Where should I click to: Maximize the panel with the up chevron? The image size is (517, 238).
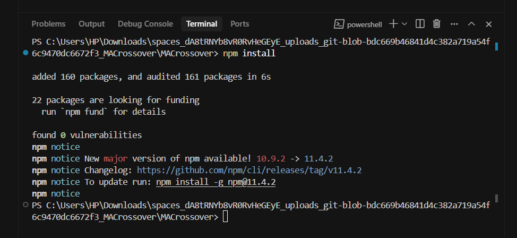(x=471, y=24)
